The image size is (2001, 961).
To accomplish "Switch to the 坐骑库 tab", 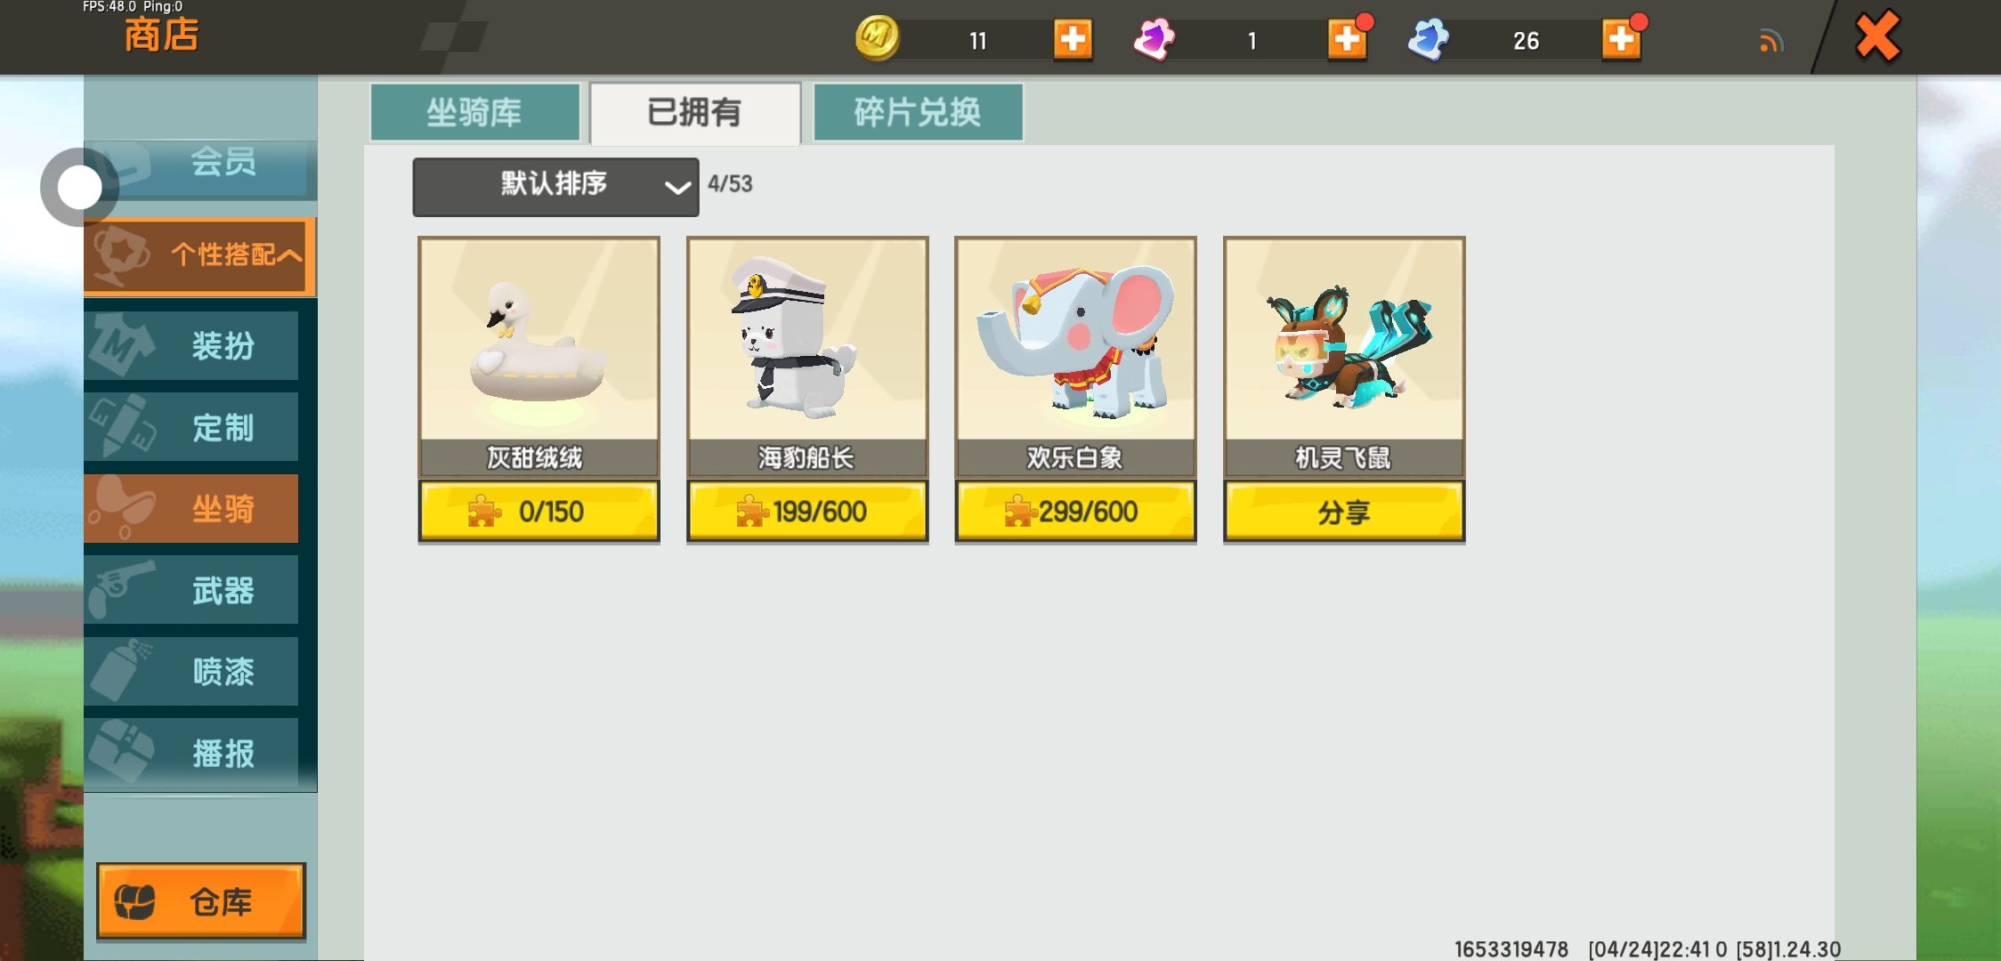I will [474, 112].
